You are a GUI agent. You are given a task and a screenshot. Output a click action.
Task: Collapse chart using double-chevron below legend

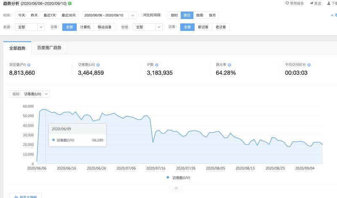[x=176, y=189]
